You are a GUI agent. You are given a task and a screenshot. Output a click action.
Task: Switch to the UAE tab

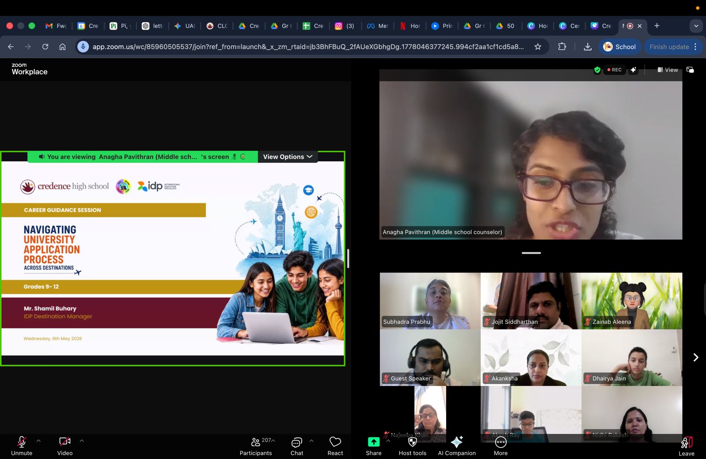click(x=184, y=26)
